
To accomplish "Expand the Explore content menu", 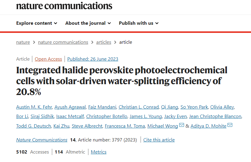I will 37,23.
